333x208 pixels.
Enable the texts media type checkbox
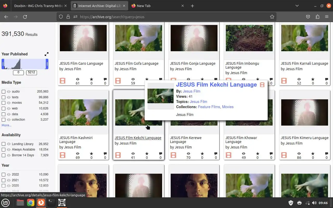click(3, 97)
